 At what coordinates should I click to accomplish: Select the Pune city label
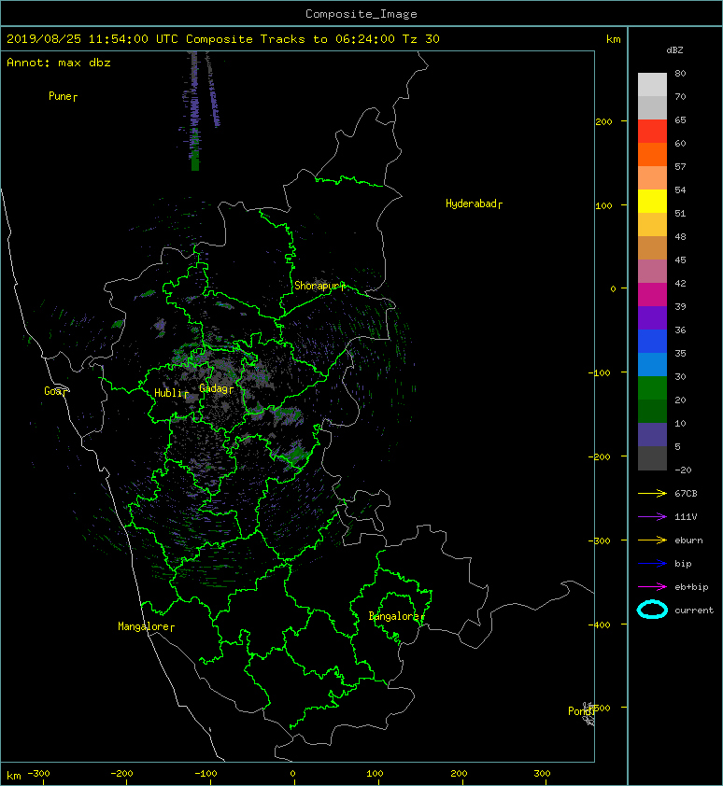[x=63, y=96]
